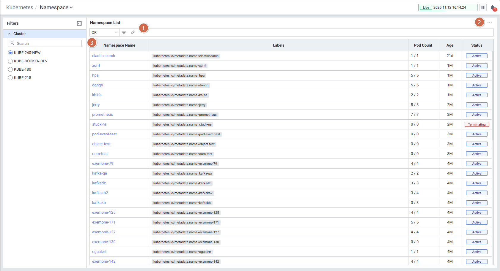Viewport: 500px width, 271px height.
Task: Select the KUBE-240-NEW cluster radio button
Action: [10, 53]
